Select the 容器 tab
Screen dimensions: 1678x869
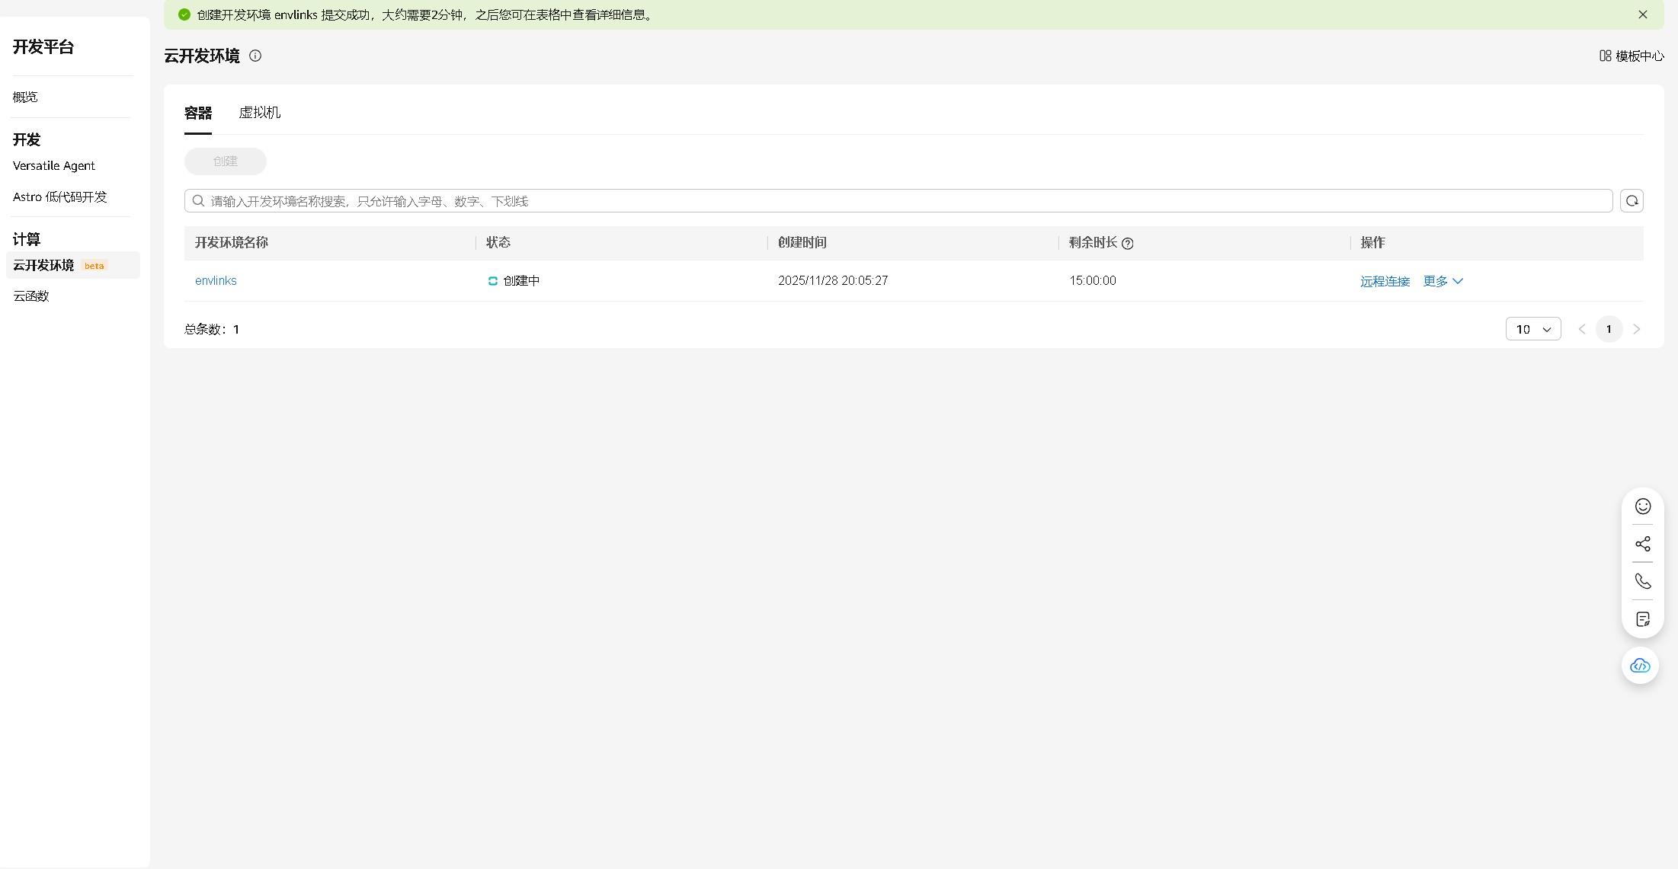point(198,113)
